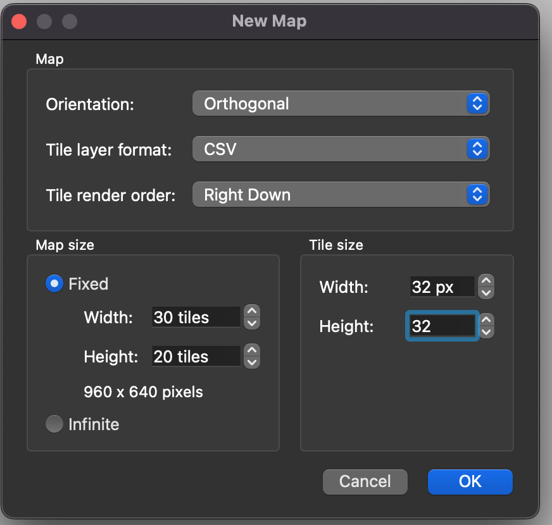Increase map width with the up stepper arrow
The height and width of the screenshot is (525, 552).
(252, 311)
